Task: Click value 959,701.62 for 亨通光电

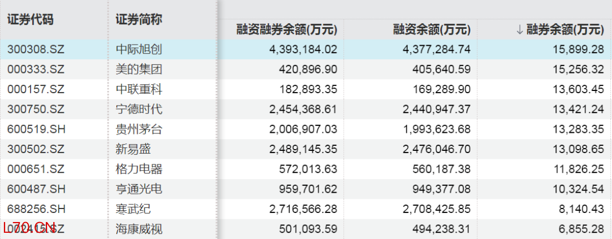Action: (308, 189)
